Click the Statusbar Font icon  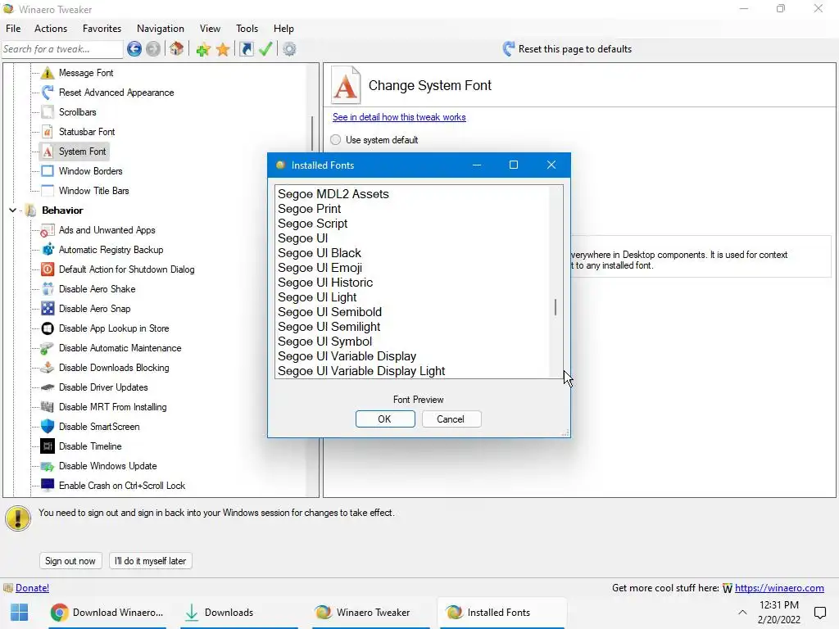[x=48, y=132]
